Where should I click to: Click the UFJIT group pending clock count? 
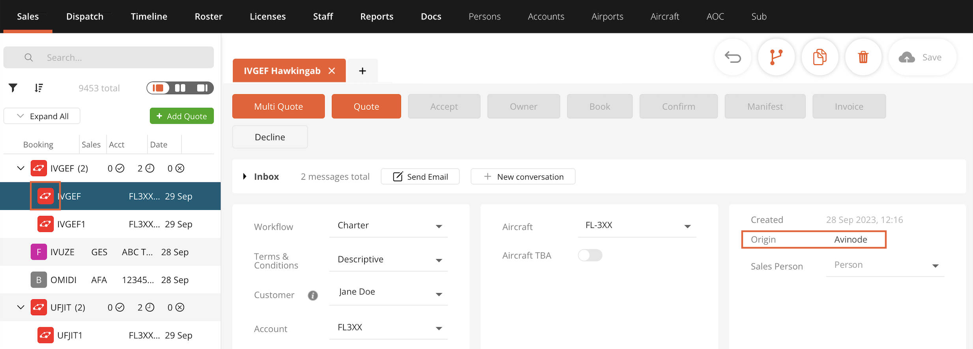(146, 308)
